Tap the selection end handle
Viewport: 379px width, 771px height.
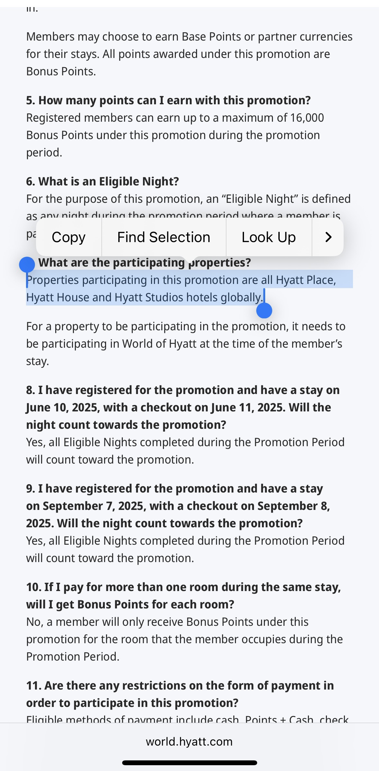(264, 310)
